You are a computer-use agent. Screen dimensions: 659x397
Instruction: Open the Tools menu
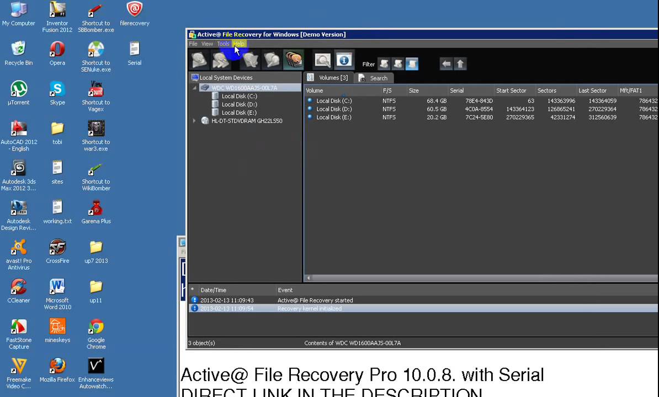coord(223,44)
